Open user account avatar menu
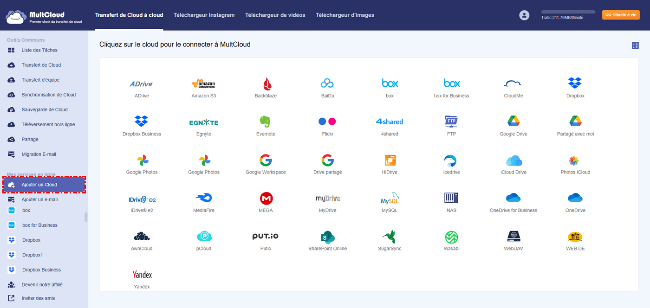This screenshot has width=650, height=308. [x=524, y=15]
